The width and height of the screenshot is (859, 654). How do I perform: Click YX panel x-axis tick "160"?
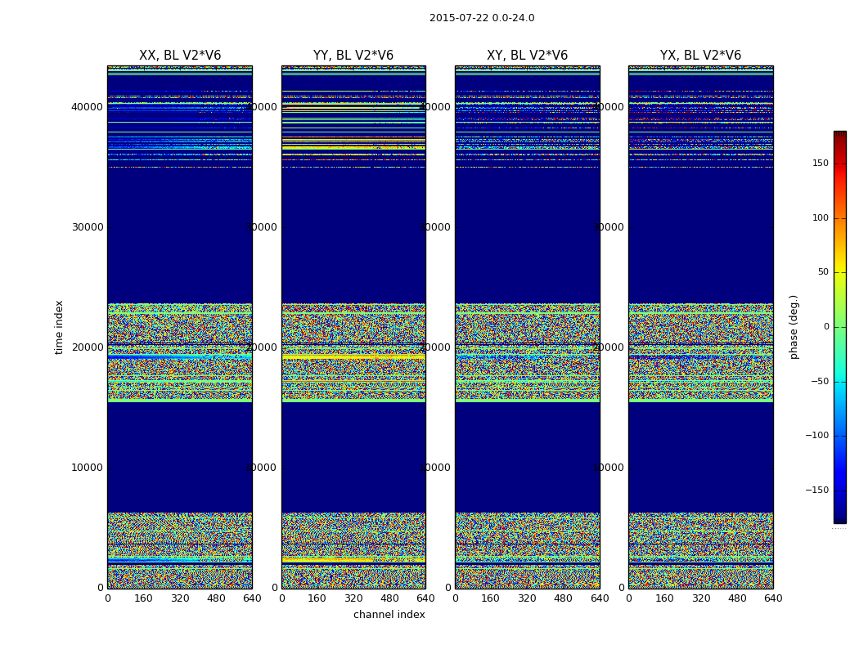[x=664, y=598]
